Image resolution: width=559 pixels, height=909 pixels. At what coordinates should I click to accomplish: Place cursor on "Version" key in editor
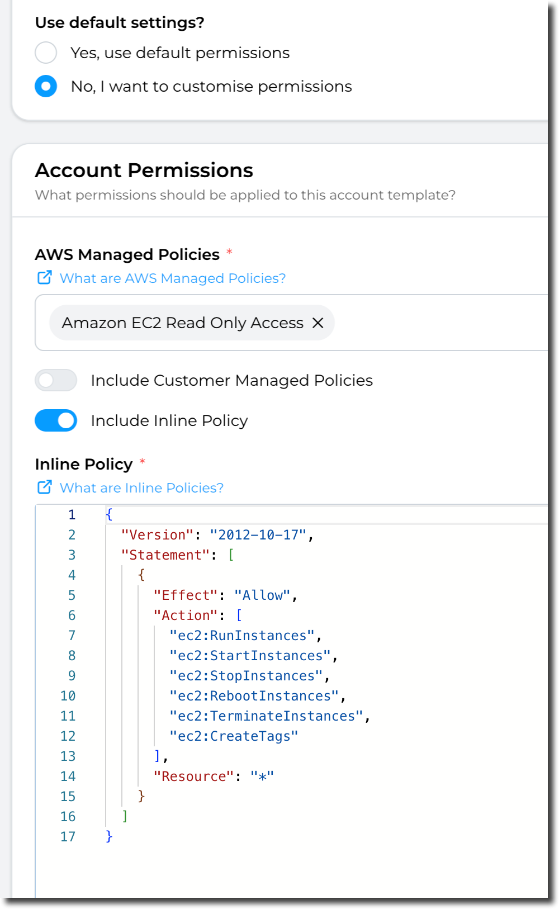[157, 535]
